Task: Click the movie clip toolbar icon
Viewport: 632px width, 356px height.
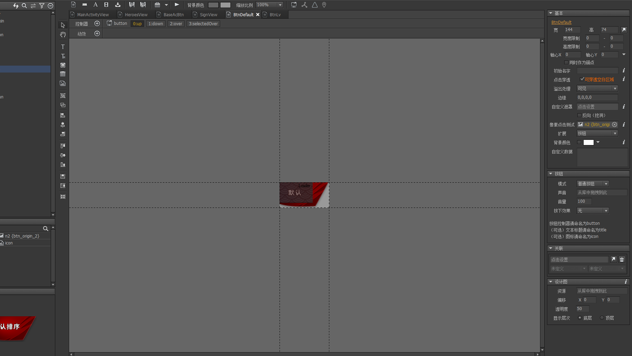Action: pos(106,5)
